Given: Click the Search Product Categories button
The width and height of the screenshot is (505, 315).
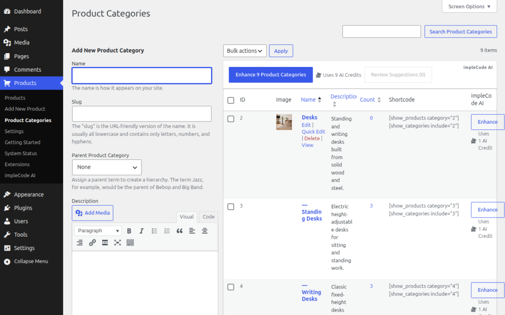Looking at the screenshot, I should click(461, 31).
